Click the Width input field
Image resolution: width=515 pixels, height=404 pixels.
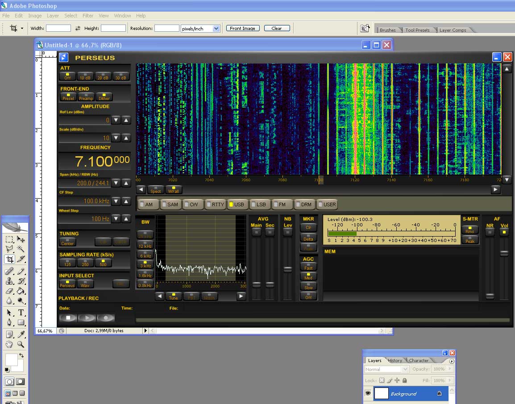[58, 29]
